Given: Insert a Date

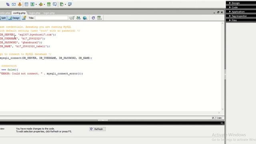Looking at the screenshot, I should click(x=49, y=4).
